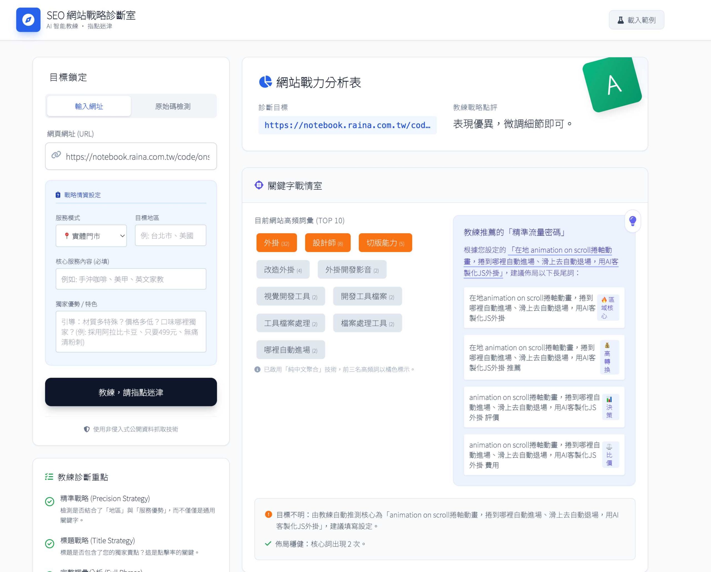
Task: Click the diagnosis target URL link
Action: (x=348, y=125)
